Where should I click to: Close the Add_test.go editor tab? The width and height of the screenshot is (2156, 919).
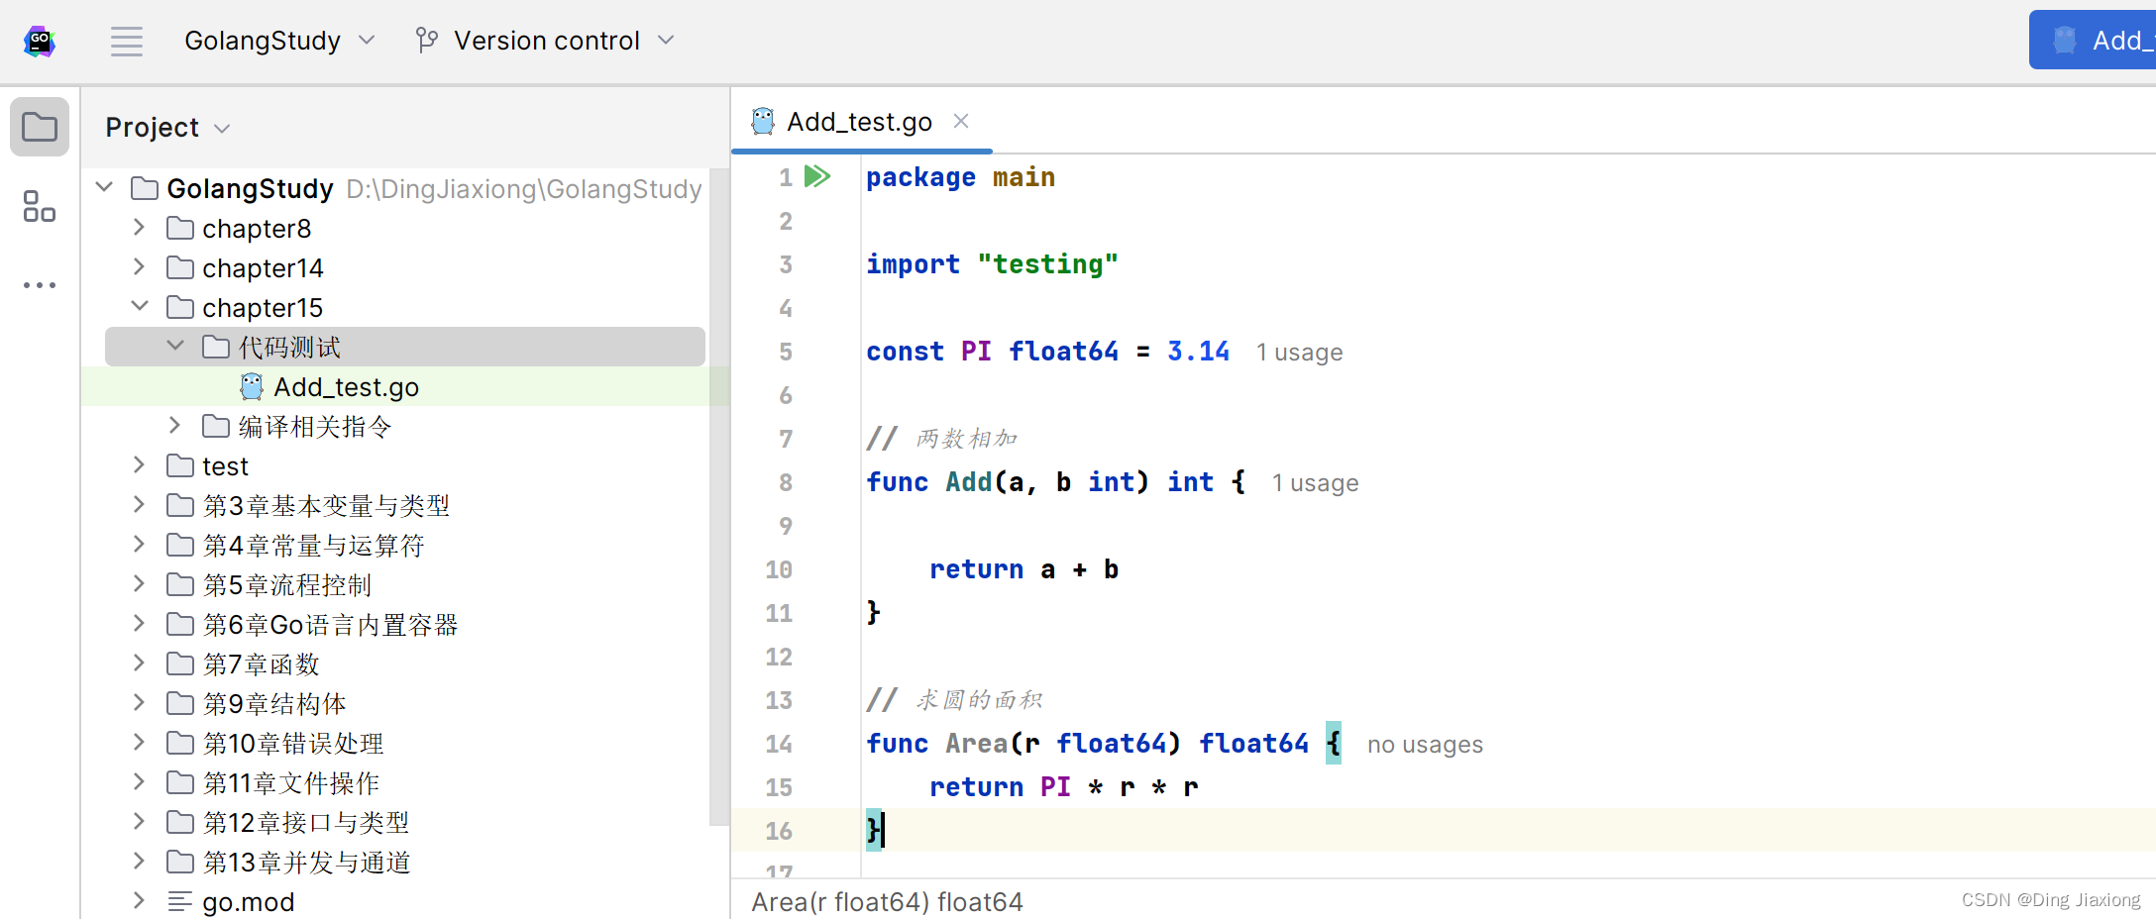961,121
